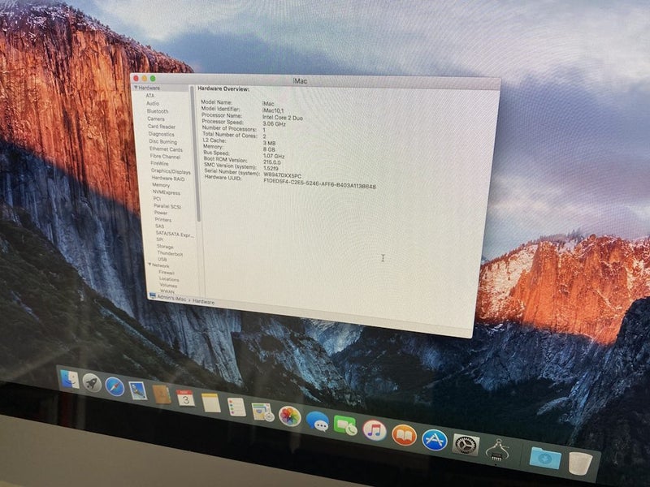Select Volumes under Network
This screenshot has width=650, height=487.
(168, 286)
